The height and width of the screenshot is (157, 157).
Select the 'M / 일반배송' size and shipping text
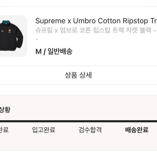click(x=54, y=51)
